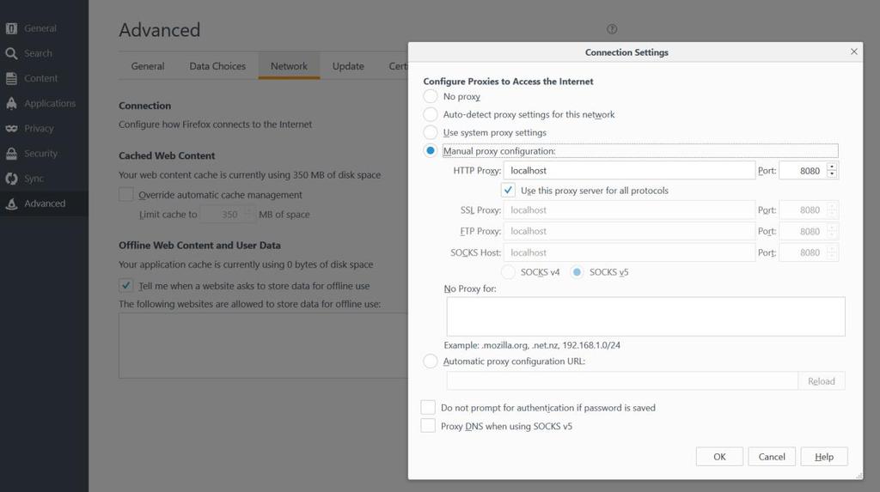Image resolution: width=880 pixels, height=492 pixels.
Task: Click the SSL Proxy host field
Action: point(629,210)
